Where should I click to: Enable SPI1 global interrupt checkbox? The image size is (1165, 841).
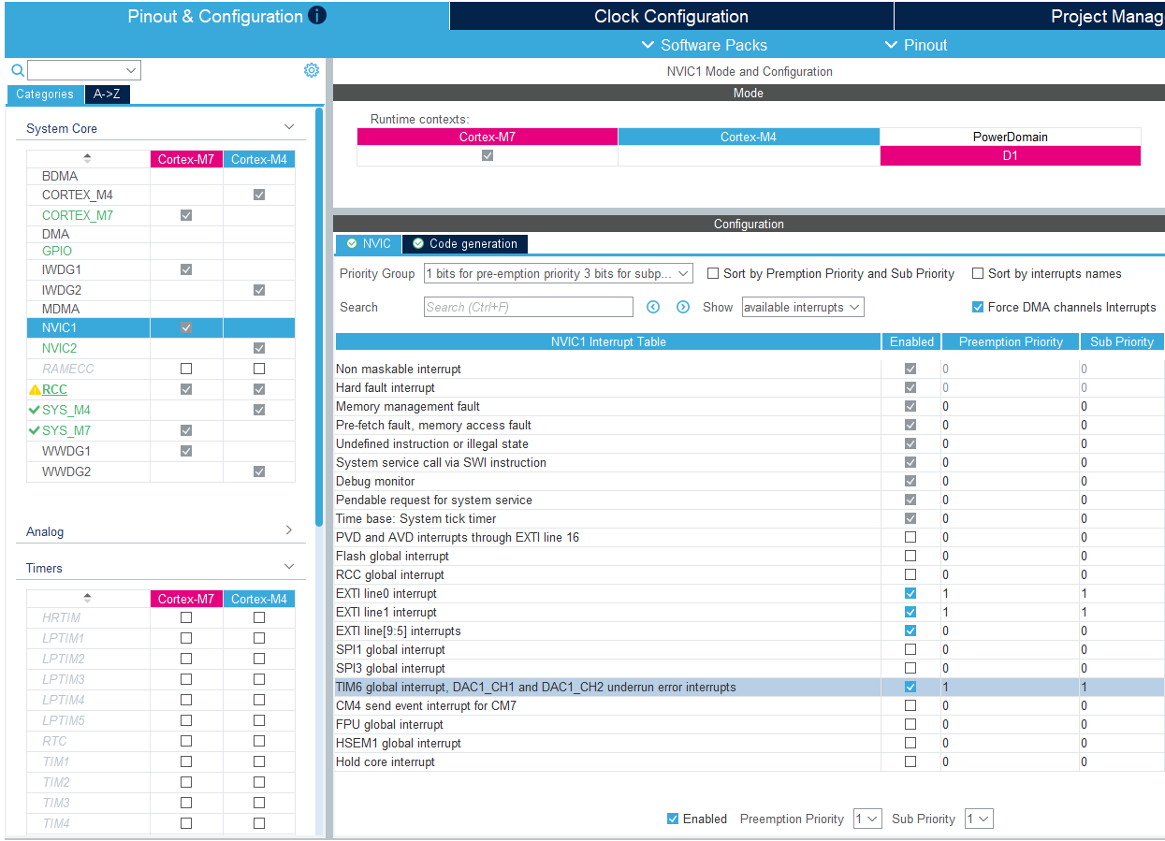pos(910,649)
